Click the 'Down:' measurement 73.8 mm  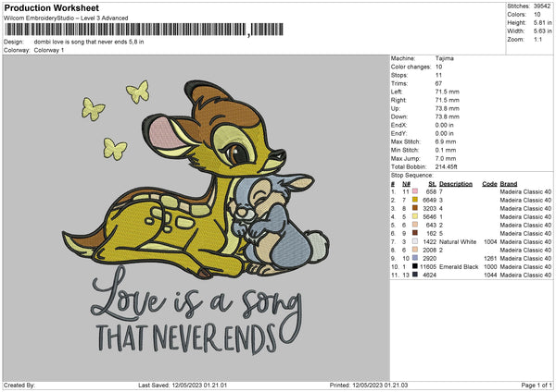click(448, 116)
